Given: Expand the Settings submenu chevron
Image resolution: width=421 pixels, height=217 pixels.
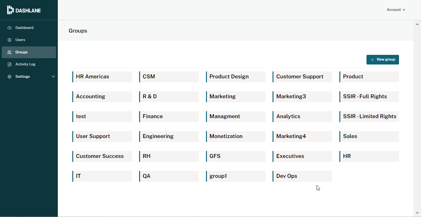Looking at the screenshot, I should [53, 77].
